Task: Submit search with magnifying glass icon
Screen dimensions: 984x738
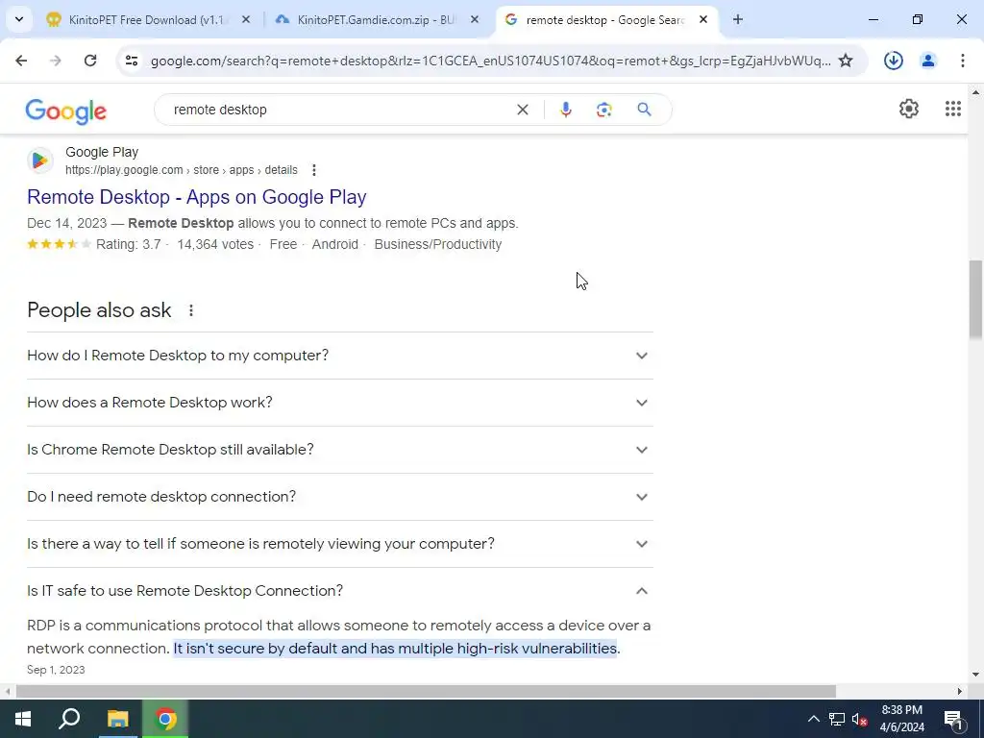Action: [644, 110]
